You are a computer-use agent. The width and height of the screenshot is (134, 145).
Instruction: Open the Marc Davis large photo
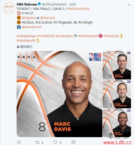coord(59,94)
